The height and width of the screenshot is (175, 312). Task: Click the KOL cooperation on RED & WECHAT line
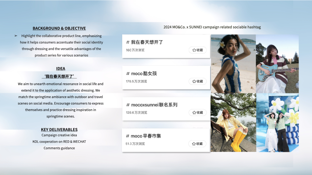[59, 142]
